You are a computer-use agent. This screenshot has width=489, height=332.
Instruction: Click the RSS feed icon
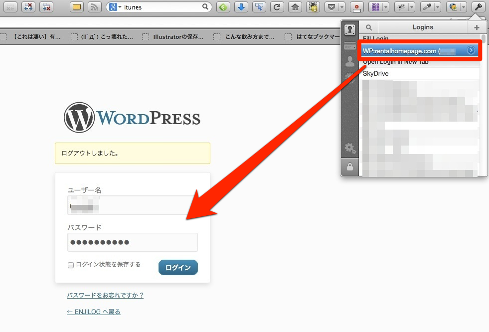(x=95, y=7)
